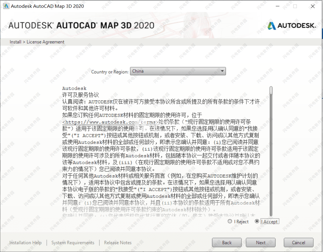Viewport: 323px width, 252px height.
Task: Click the window title "Autodesk AutoCAD Map 3D 2020"
Action: coord(48,6)
